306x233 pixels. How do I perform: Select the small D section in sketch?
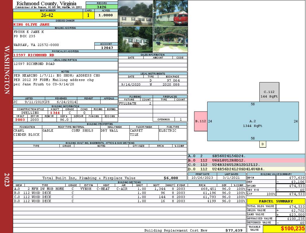(263, 144)
